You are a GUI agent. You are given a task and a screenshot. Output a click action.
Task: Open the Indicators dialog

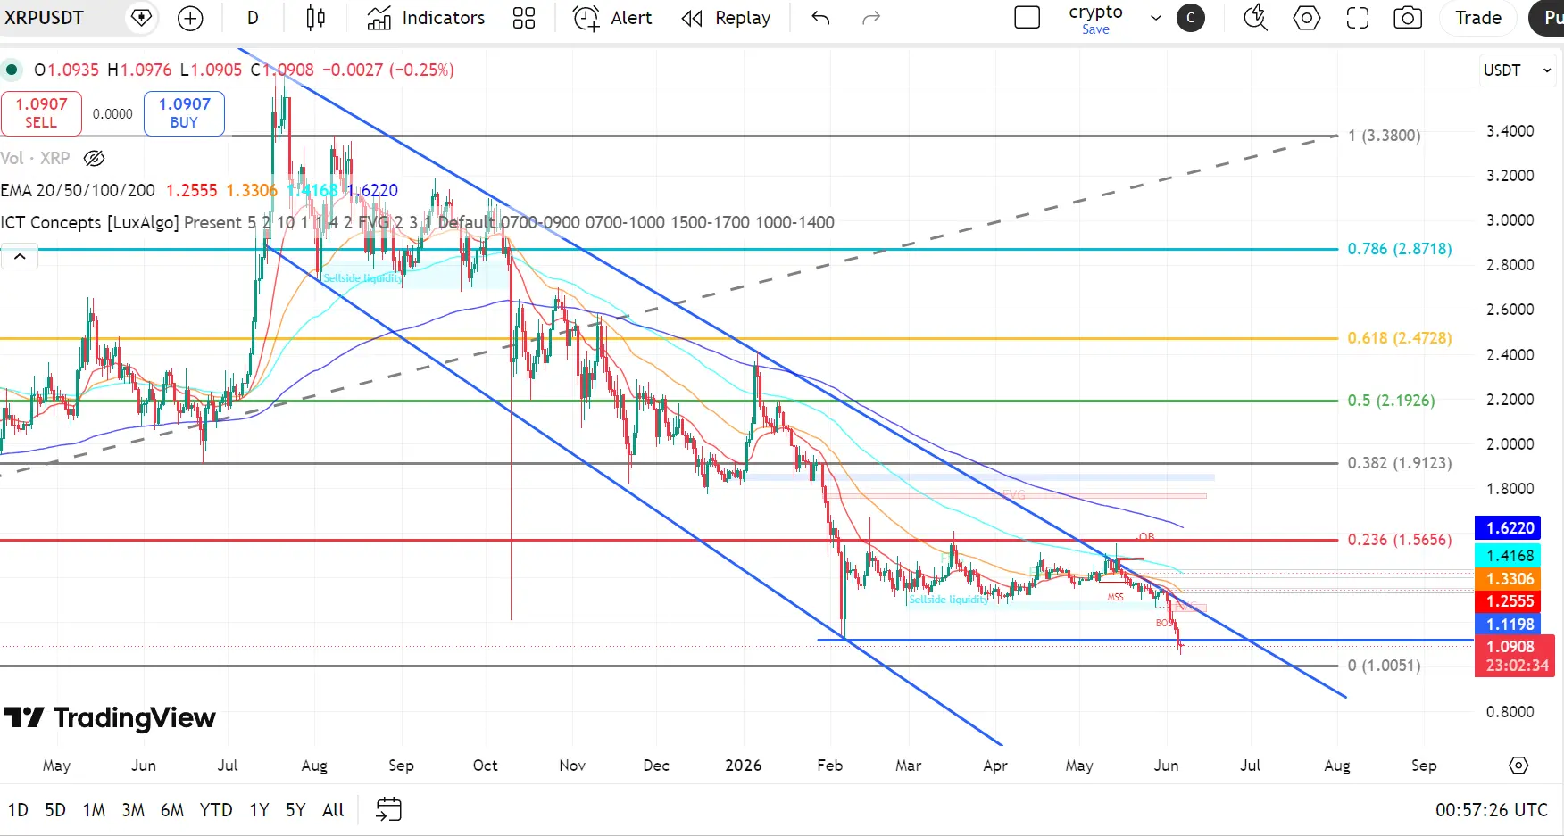coord(426,18)
